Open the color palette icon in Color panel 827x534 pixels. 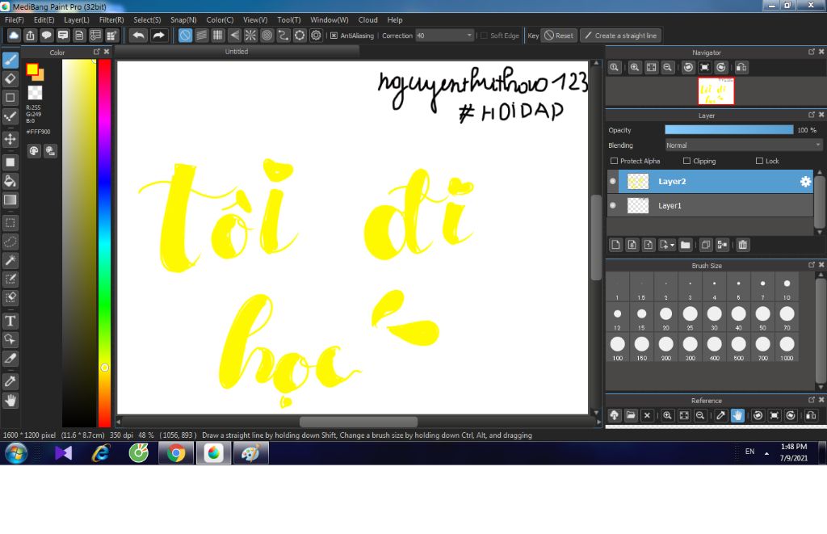tap(34, 151)
